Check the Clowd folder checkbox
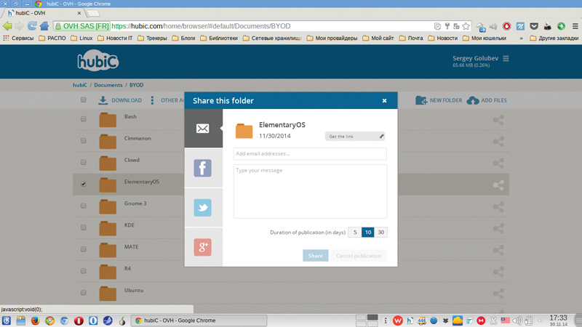The image size is (582, 327). coord(83,162)
